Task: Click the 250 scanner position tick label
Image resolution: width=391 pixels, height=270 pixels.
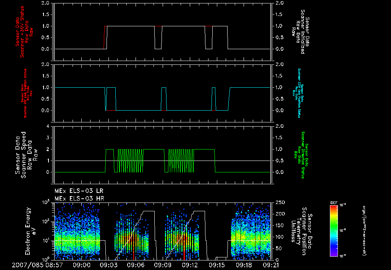Action: pyautogui.click(x=280, y=202)
